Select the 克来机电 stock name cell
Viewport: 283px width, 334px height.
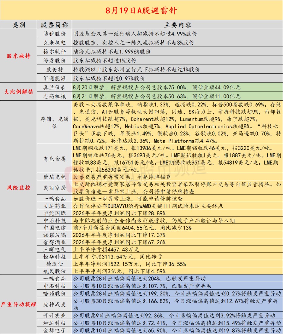55,43
